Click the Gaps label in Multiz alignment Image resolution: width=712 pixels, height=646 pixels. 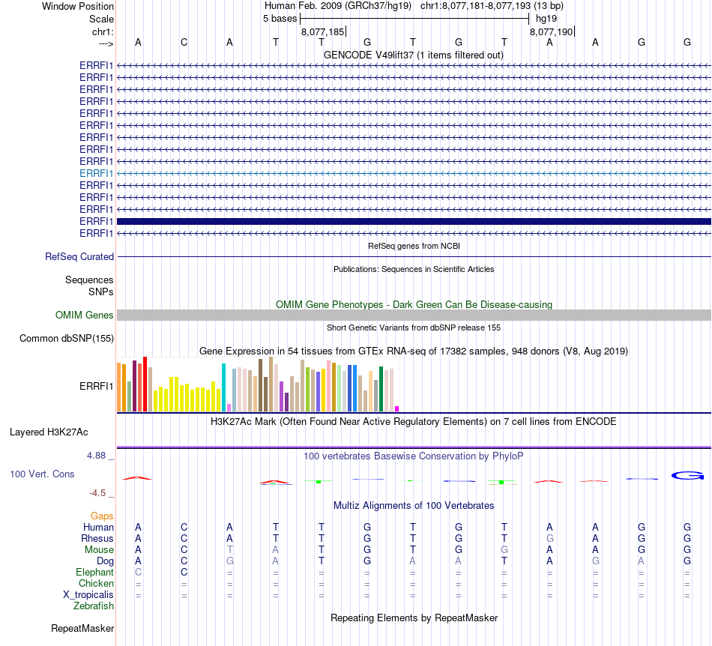pyautogui.click(x=102, y=516)
